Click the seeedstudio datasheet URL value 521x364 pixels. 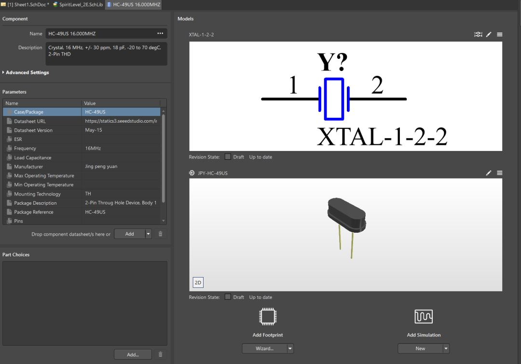(121, 121)
